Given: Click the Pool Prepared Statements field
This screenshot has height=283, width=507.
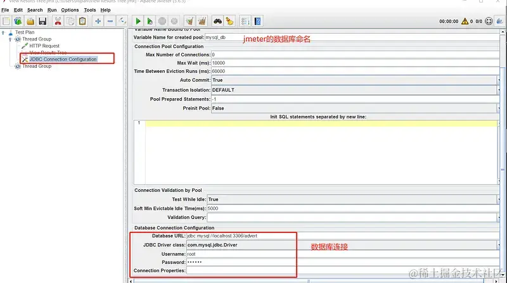Looking at the screenshot, I should point(356,99).
